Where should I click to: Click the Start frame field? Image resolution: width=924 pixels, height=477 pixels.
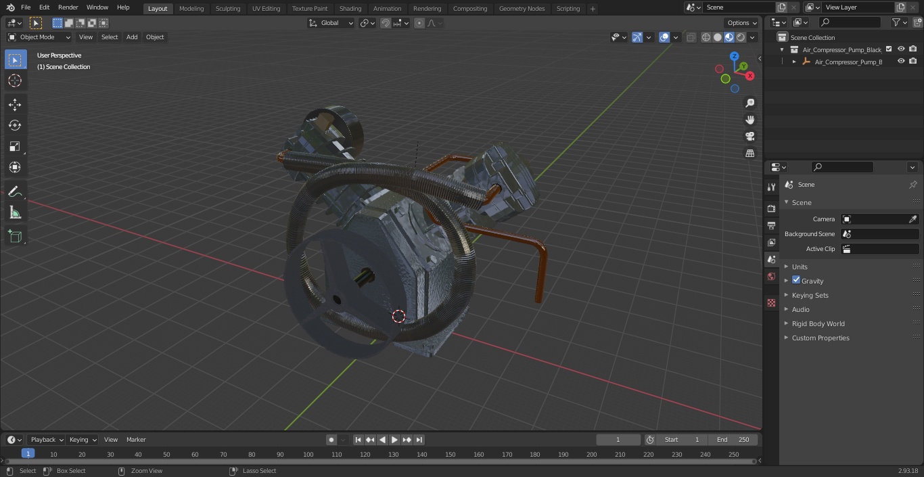click(682, 440)
